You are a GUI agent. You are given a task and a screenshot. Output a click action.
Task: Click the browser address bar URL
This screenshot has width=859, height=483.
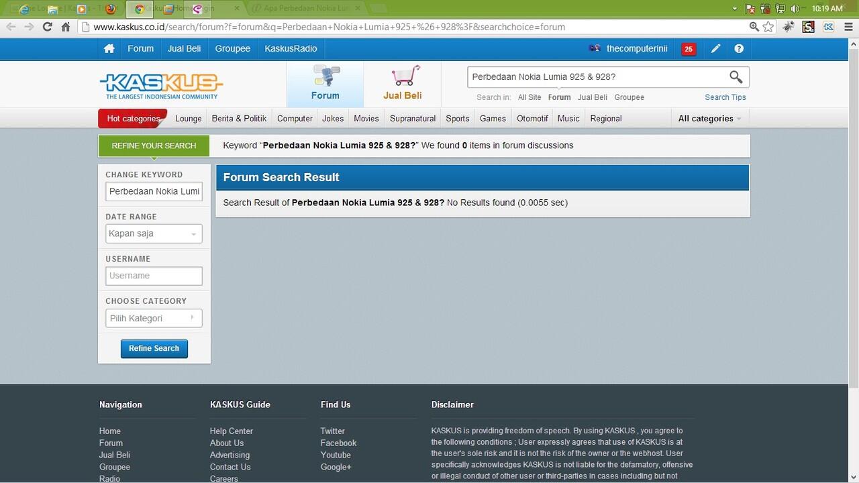click(x=329, y=27)
